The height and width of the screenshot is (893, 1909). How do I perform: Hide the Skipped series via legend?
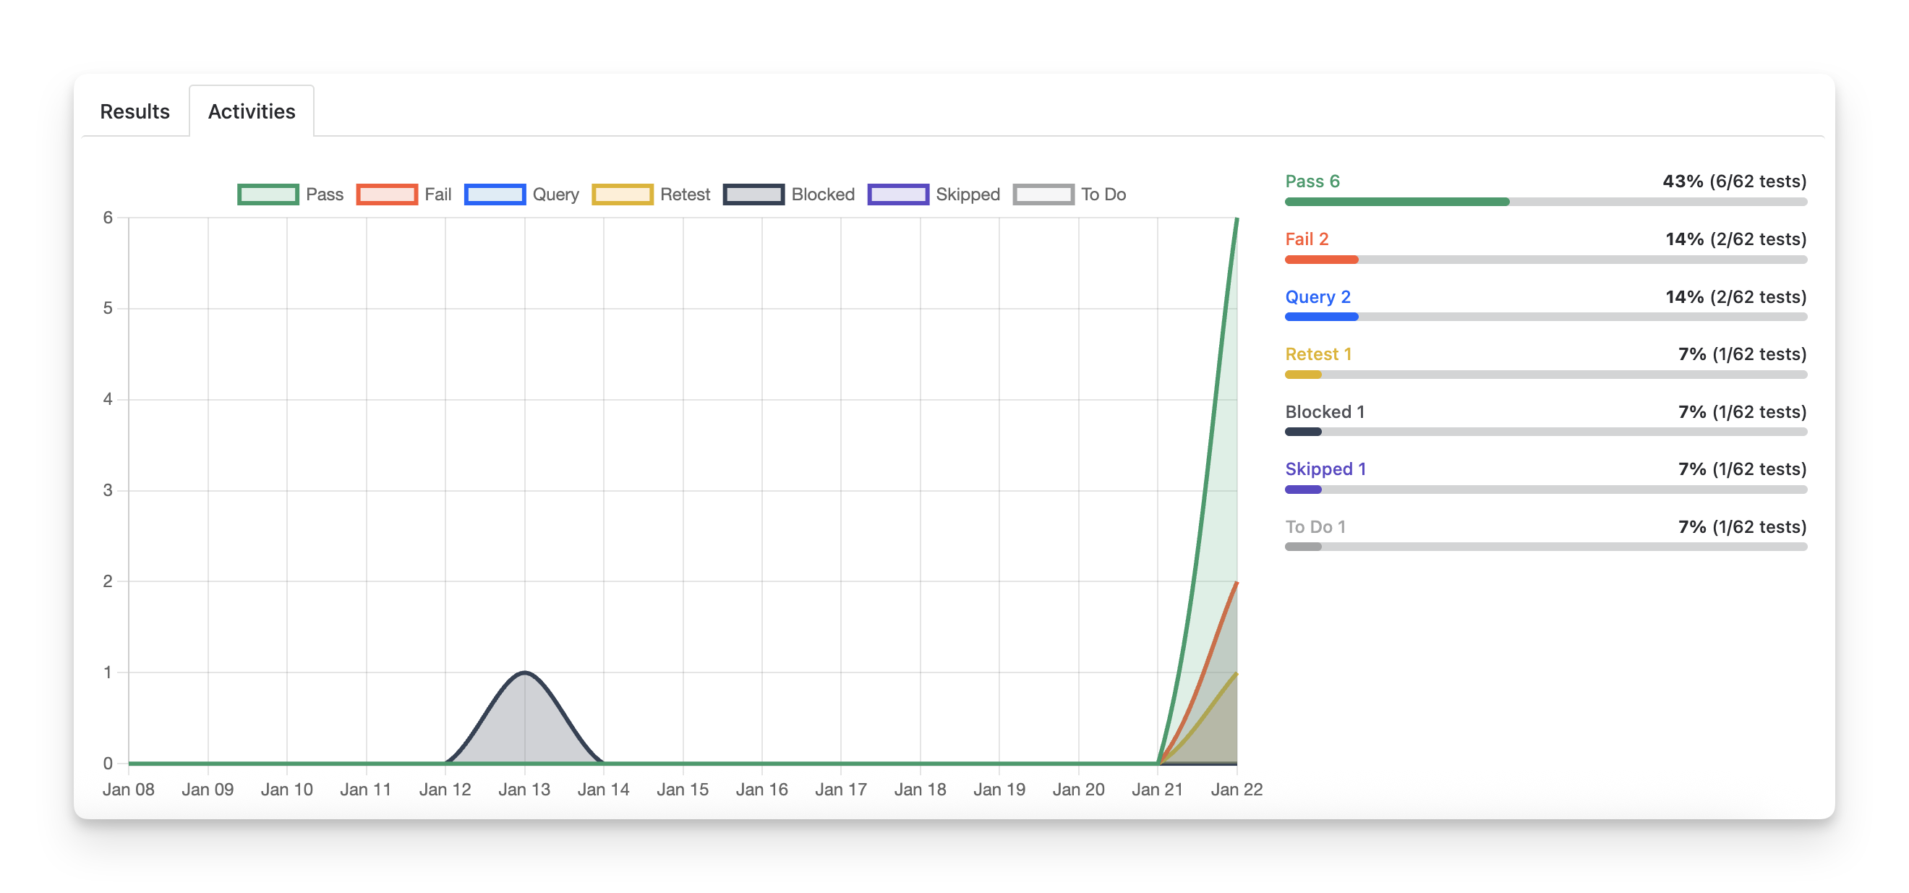point(897,195)
